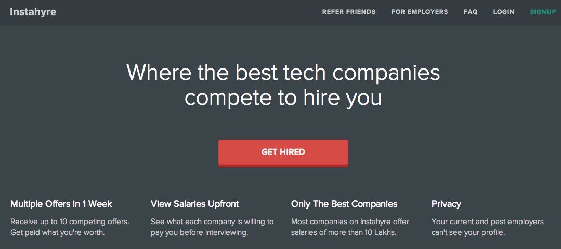Viewport: 561px width, 249px height.
Task: Select the "Multiple Offers in 1 Week" heading
Action: click(61, 204)
